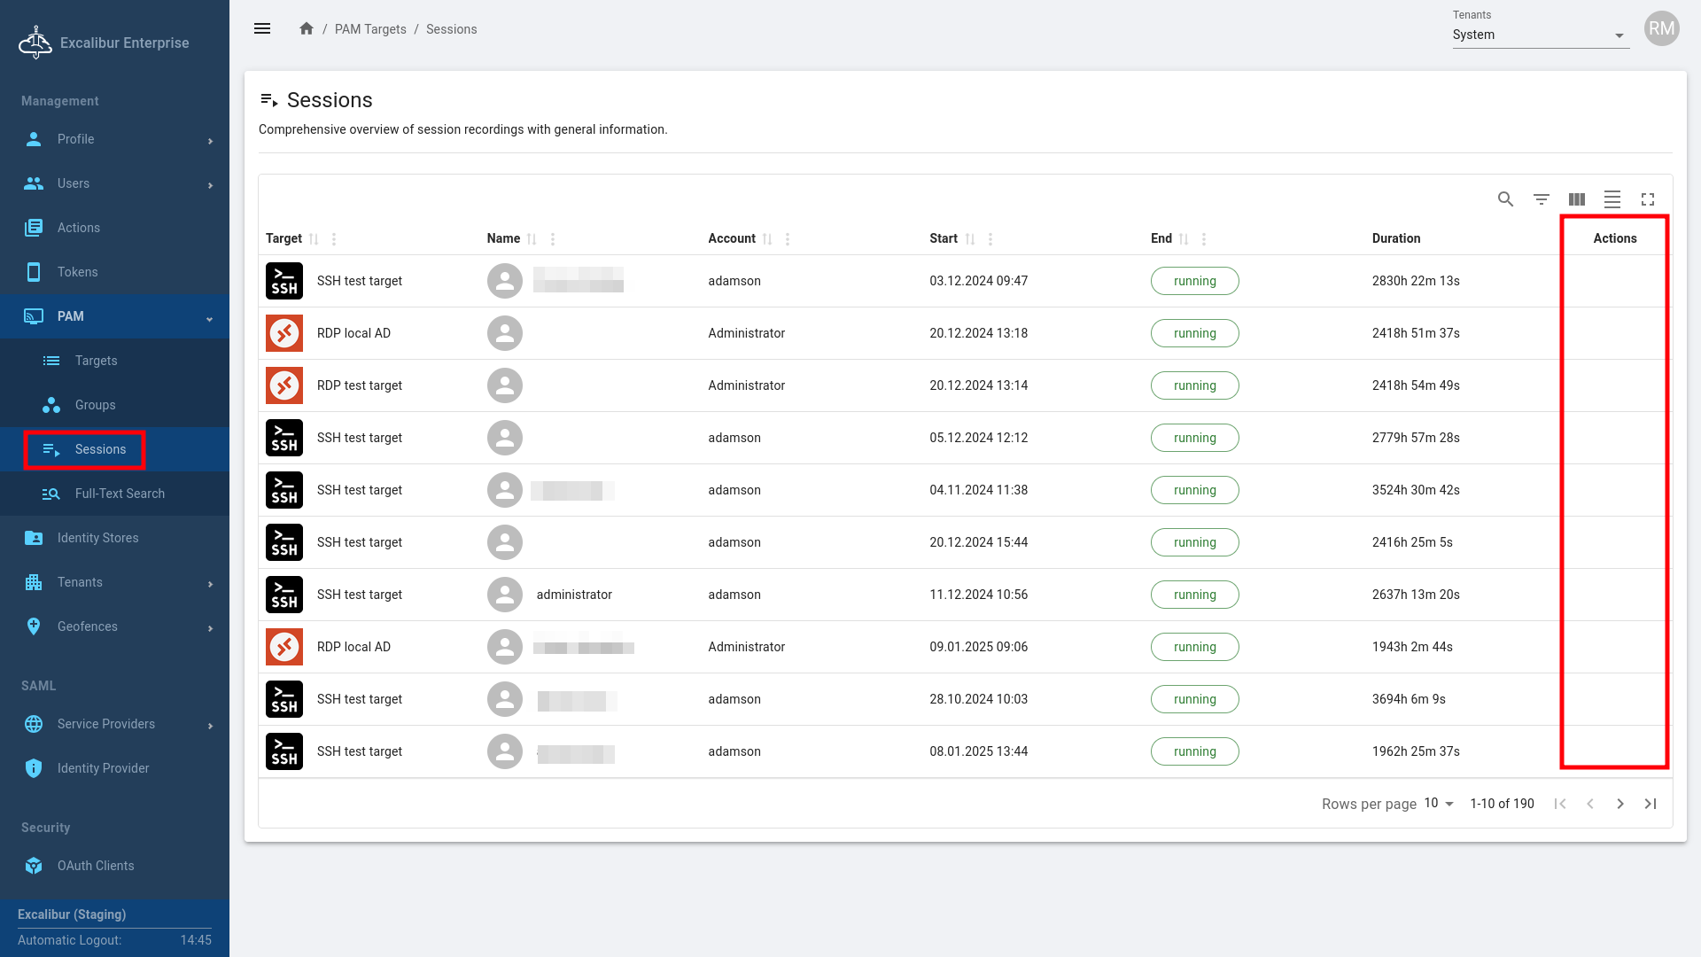
Task: Click the column visibility icon
Action: [1577, 199]
